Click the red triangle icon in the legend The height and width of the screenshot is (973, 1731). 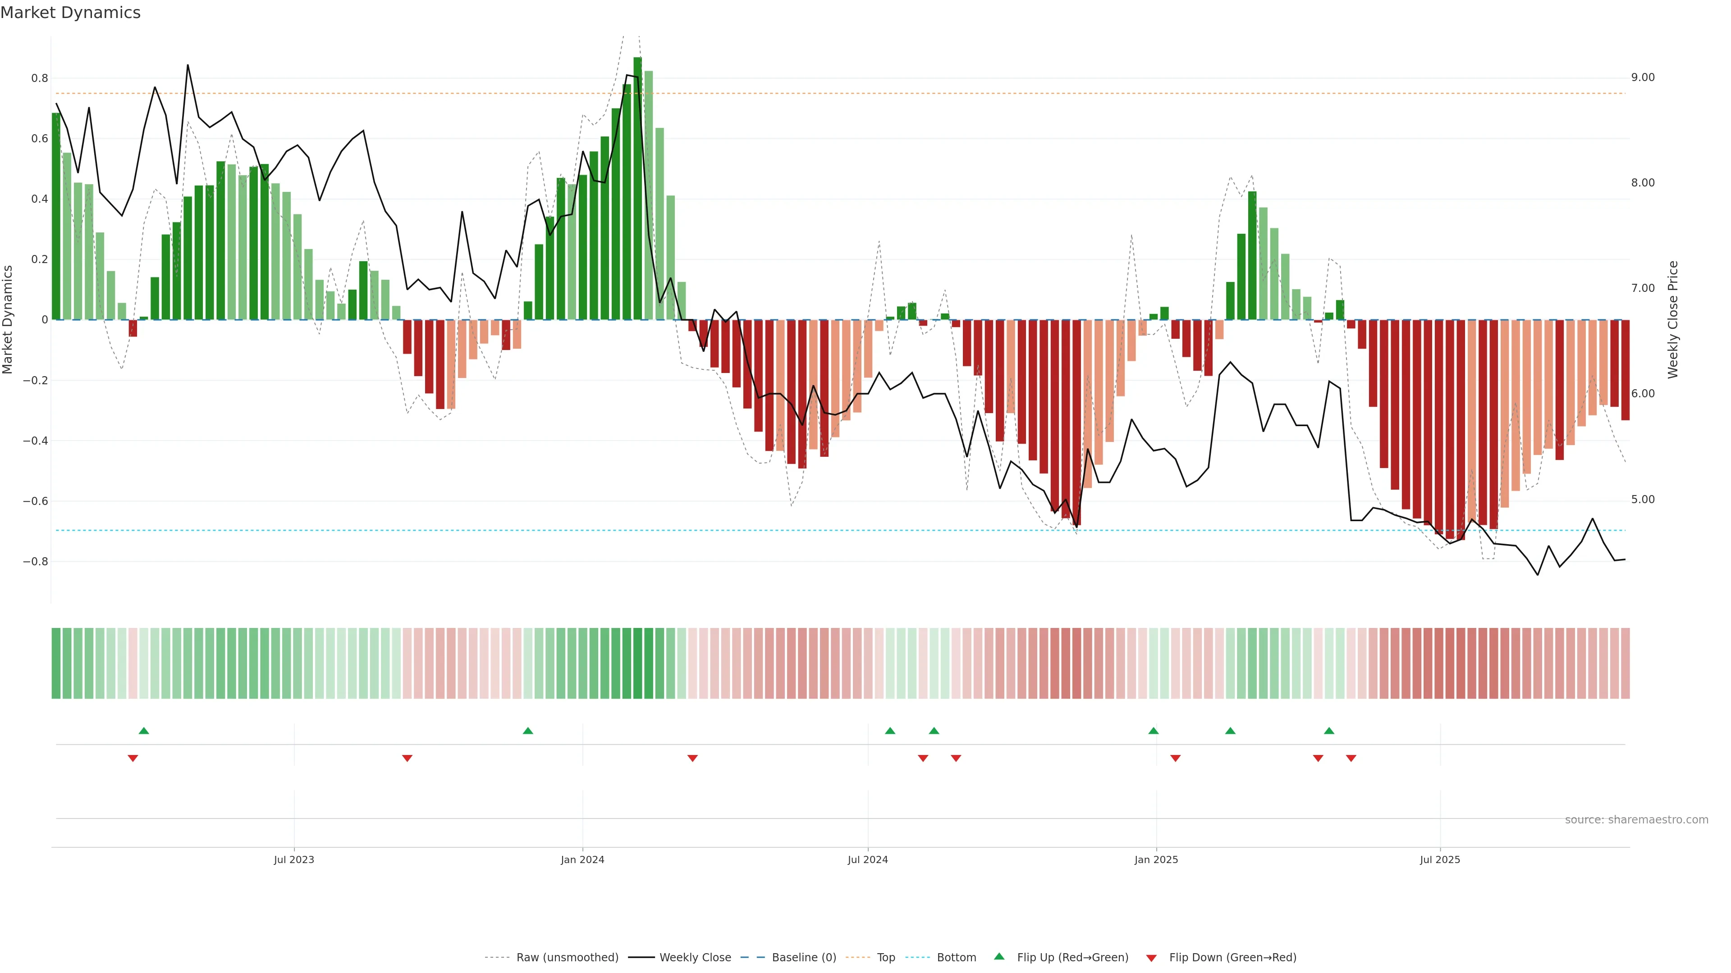point(1151,958)
